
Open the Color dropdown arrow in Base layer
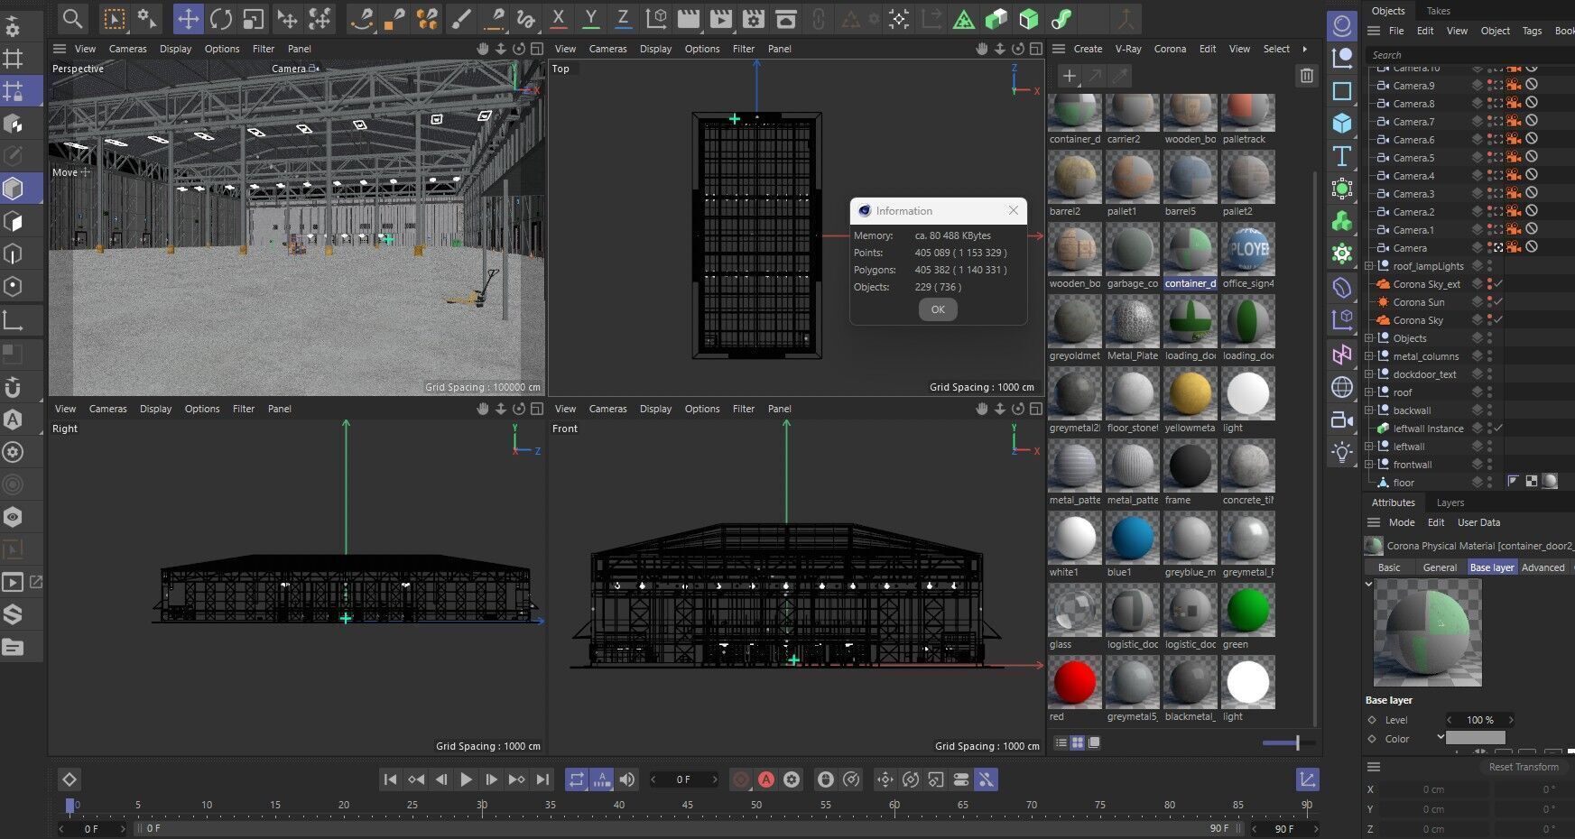pos(1440,738)
